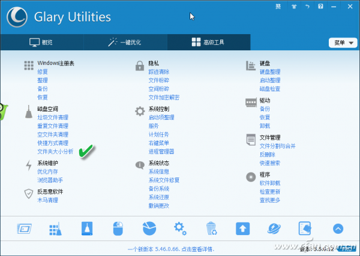Open 卸载 link under 驱动
The width and height of the screenshot is (360, 256).
point(265,126)
